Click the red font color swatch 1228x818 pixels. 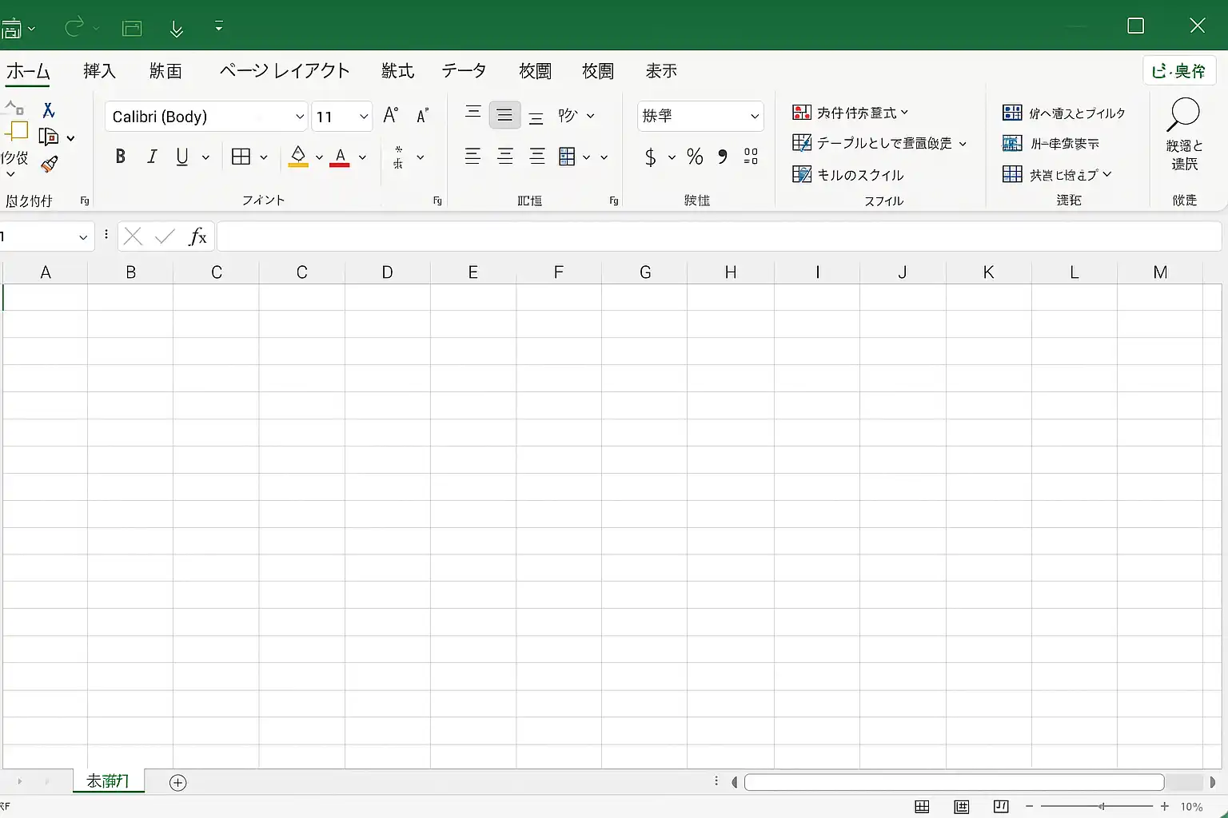(x=340, y=157)
